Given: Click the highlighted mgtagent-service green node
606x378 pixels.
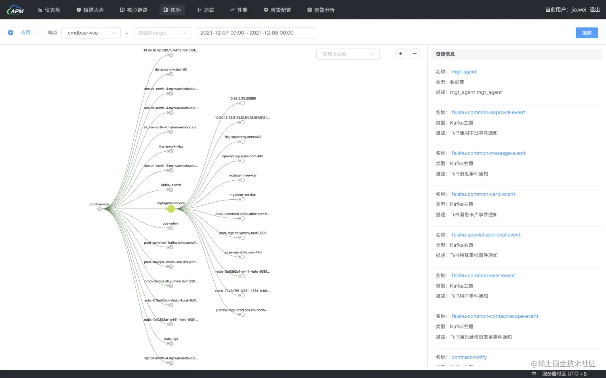Looking at the screenshot, I should (171, 209).
